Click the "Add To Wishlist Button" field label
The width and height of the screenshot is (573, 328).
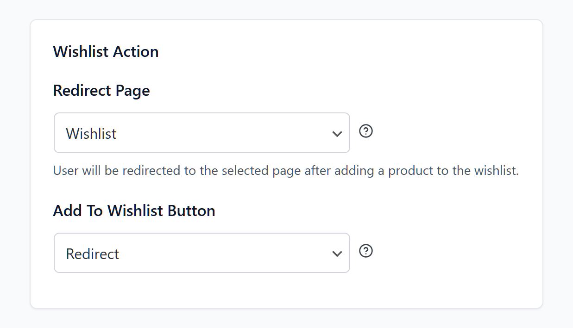coord(134,210)
